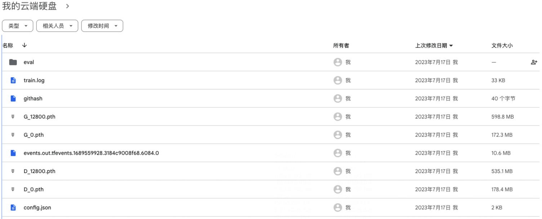Sort by the 文件大小 column header
Image resolution: width=542 pixels, height=219 pixels.
pos(502,46)
